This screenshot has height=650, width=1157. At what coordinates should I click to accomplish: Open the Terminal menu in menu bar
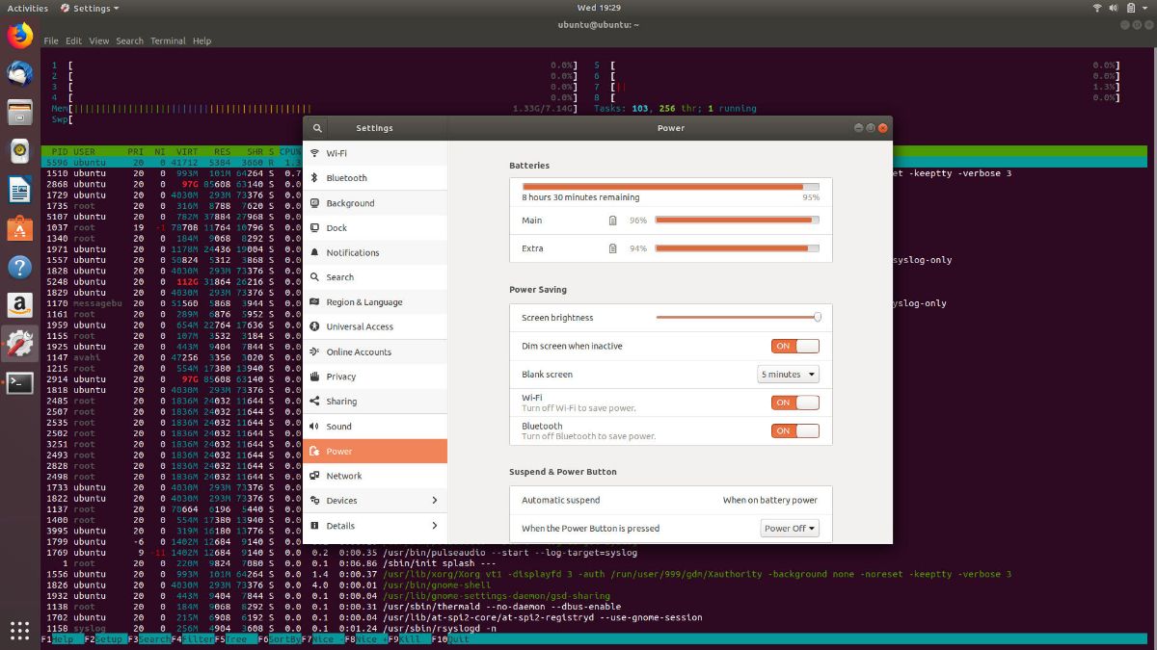coord(168,41)
